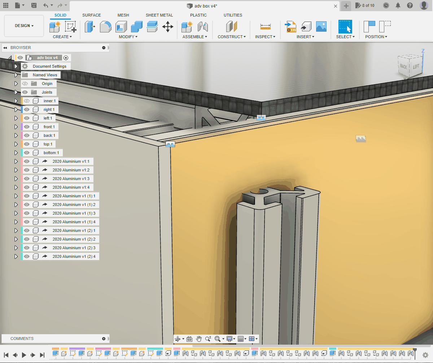Screen dimensions: 433x363
Task: Click the timeline end marker
Action: (415, 350)
